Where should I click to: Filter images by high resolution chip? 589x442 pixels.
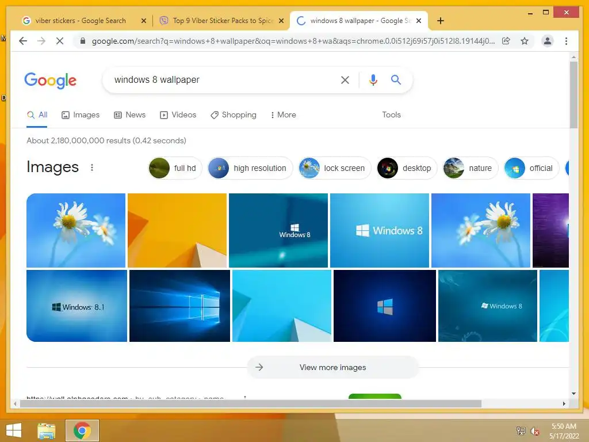coord(250,168)
